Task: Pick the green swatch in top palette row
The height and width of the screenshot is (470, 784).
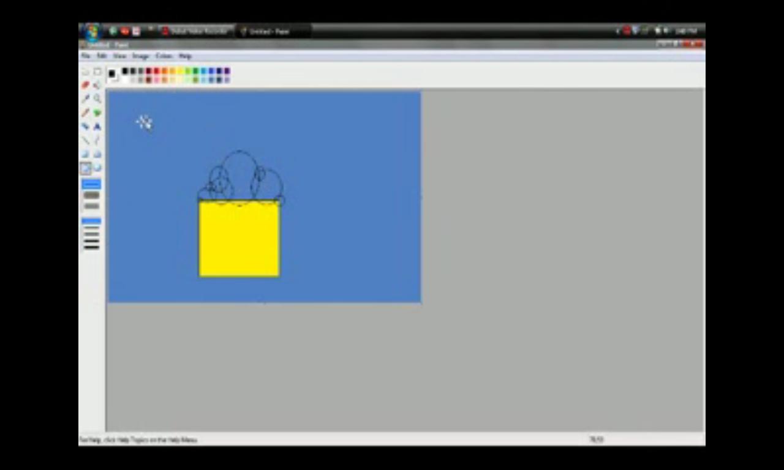Action: tap(195, 71)
